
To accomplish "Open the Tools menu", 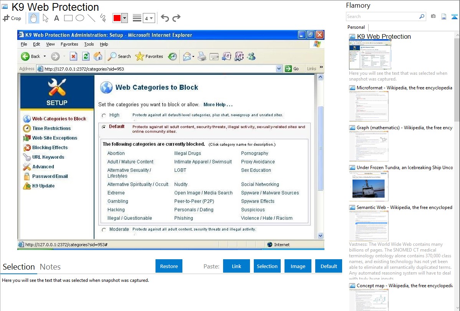I will pyautogui.click(x=89, y=44).
